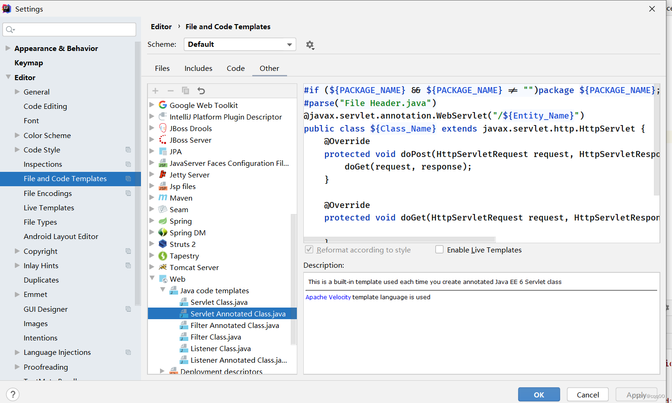Click the Tomcat Server icon
This screenshot has width=672, height=403.
coord(163,267)
